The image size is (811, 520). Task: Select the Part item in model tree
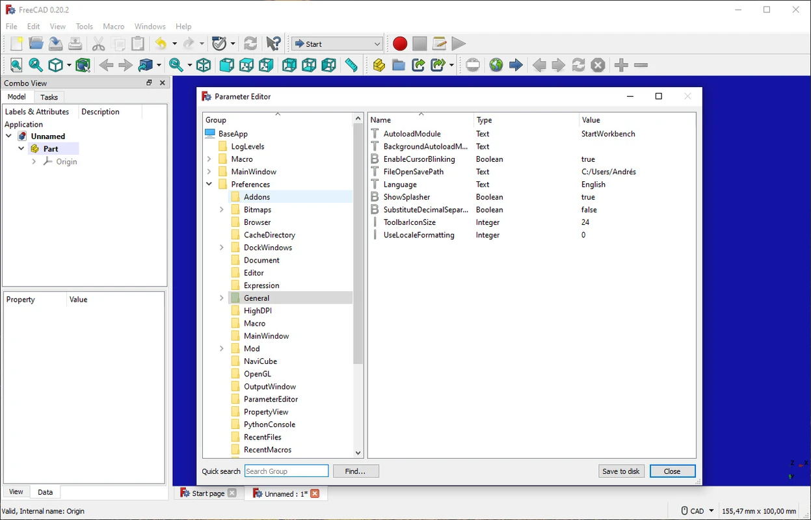tap(51, 149)
